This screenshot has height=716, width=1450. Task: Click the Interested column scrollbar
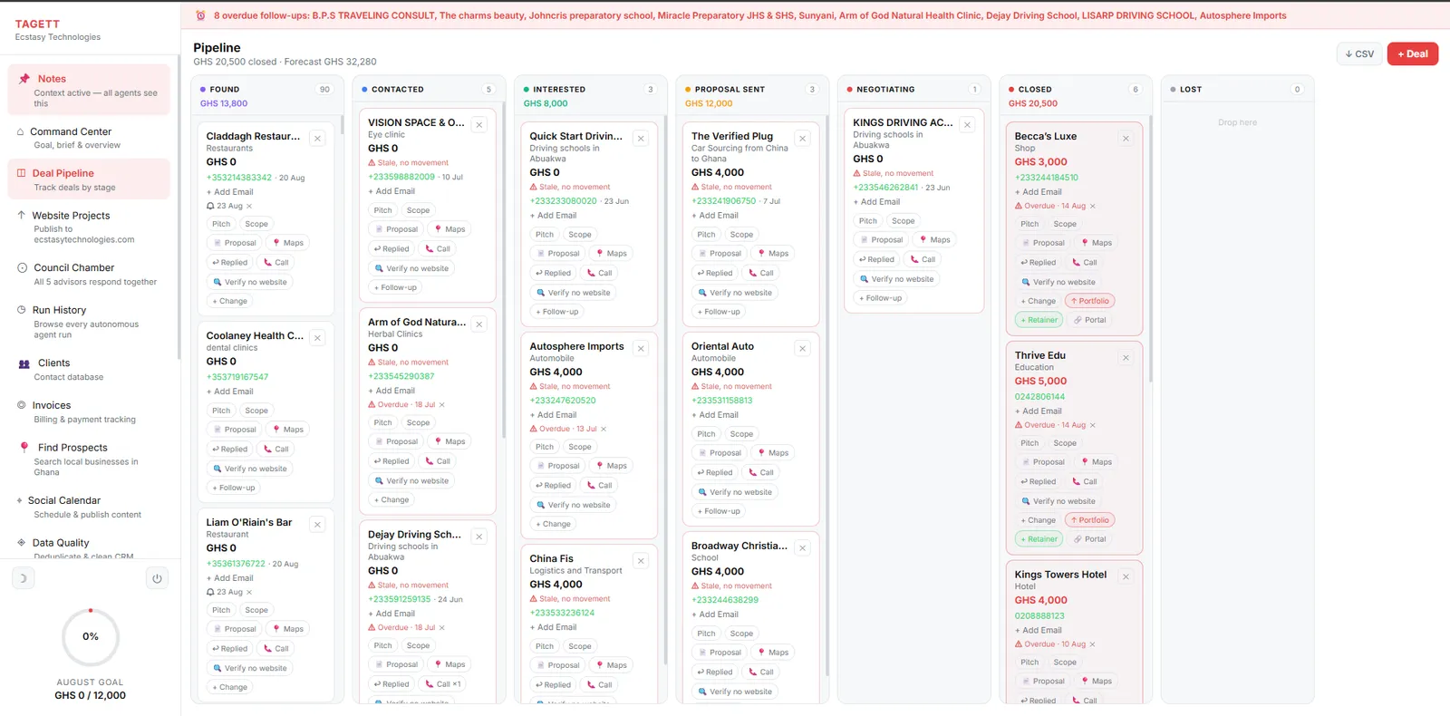pos(665,390)
